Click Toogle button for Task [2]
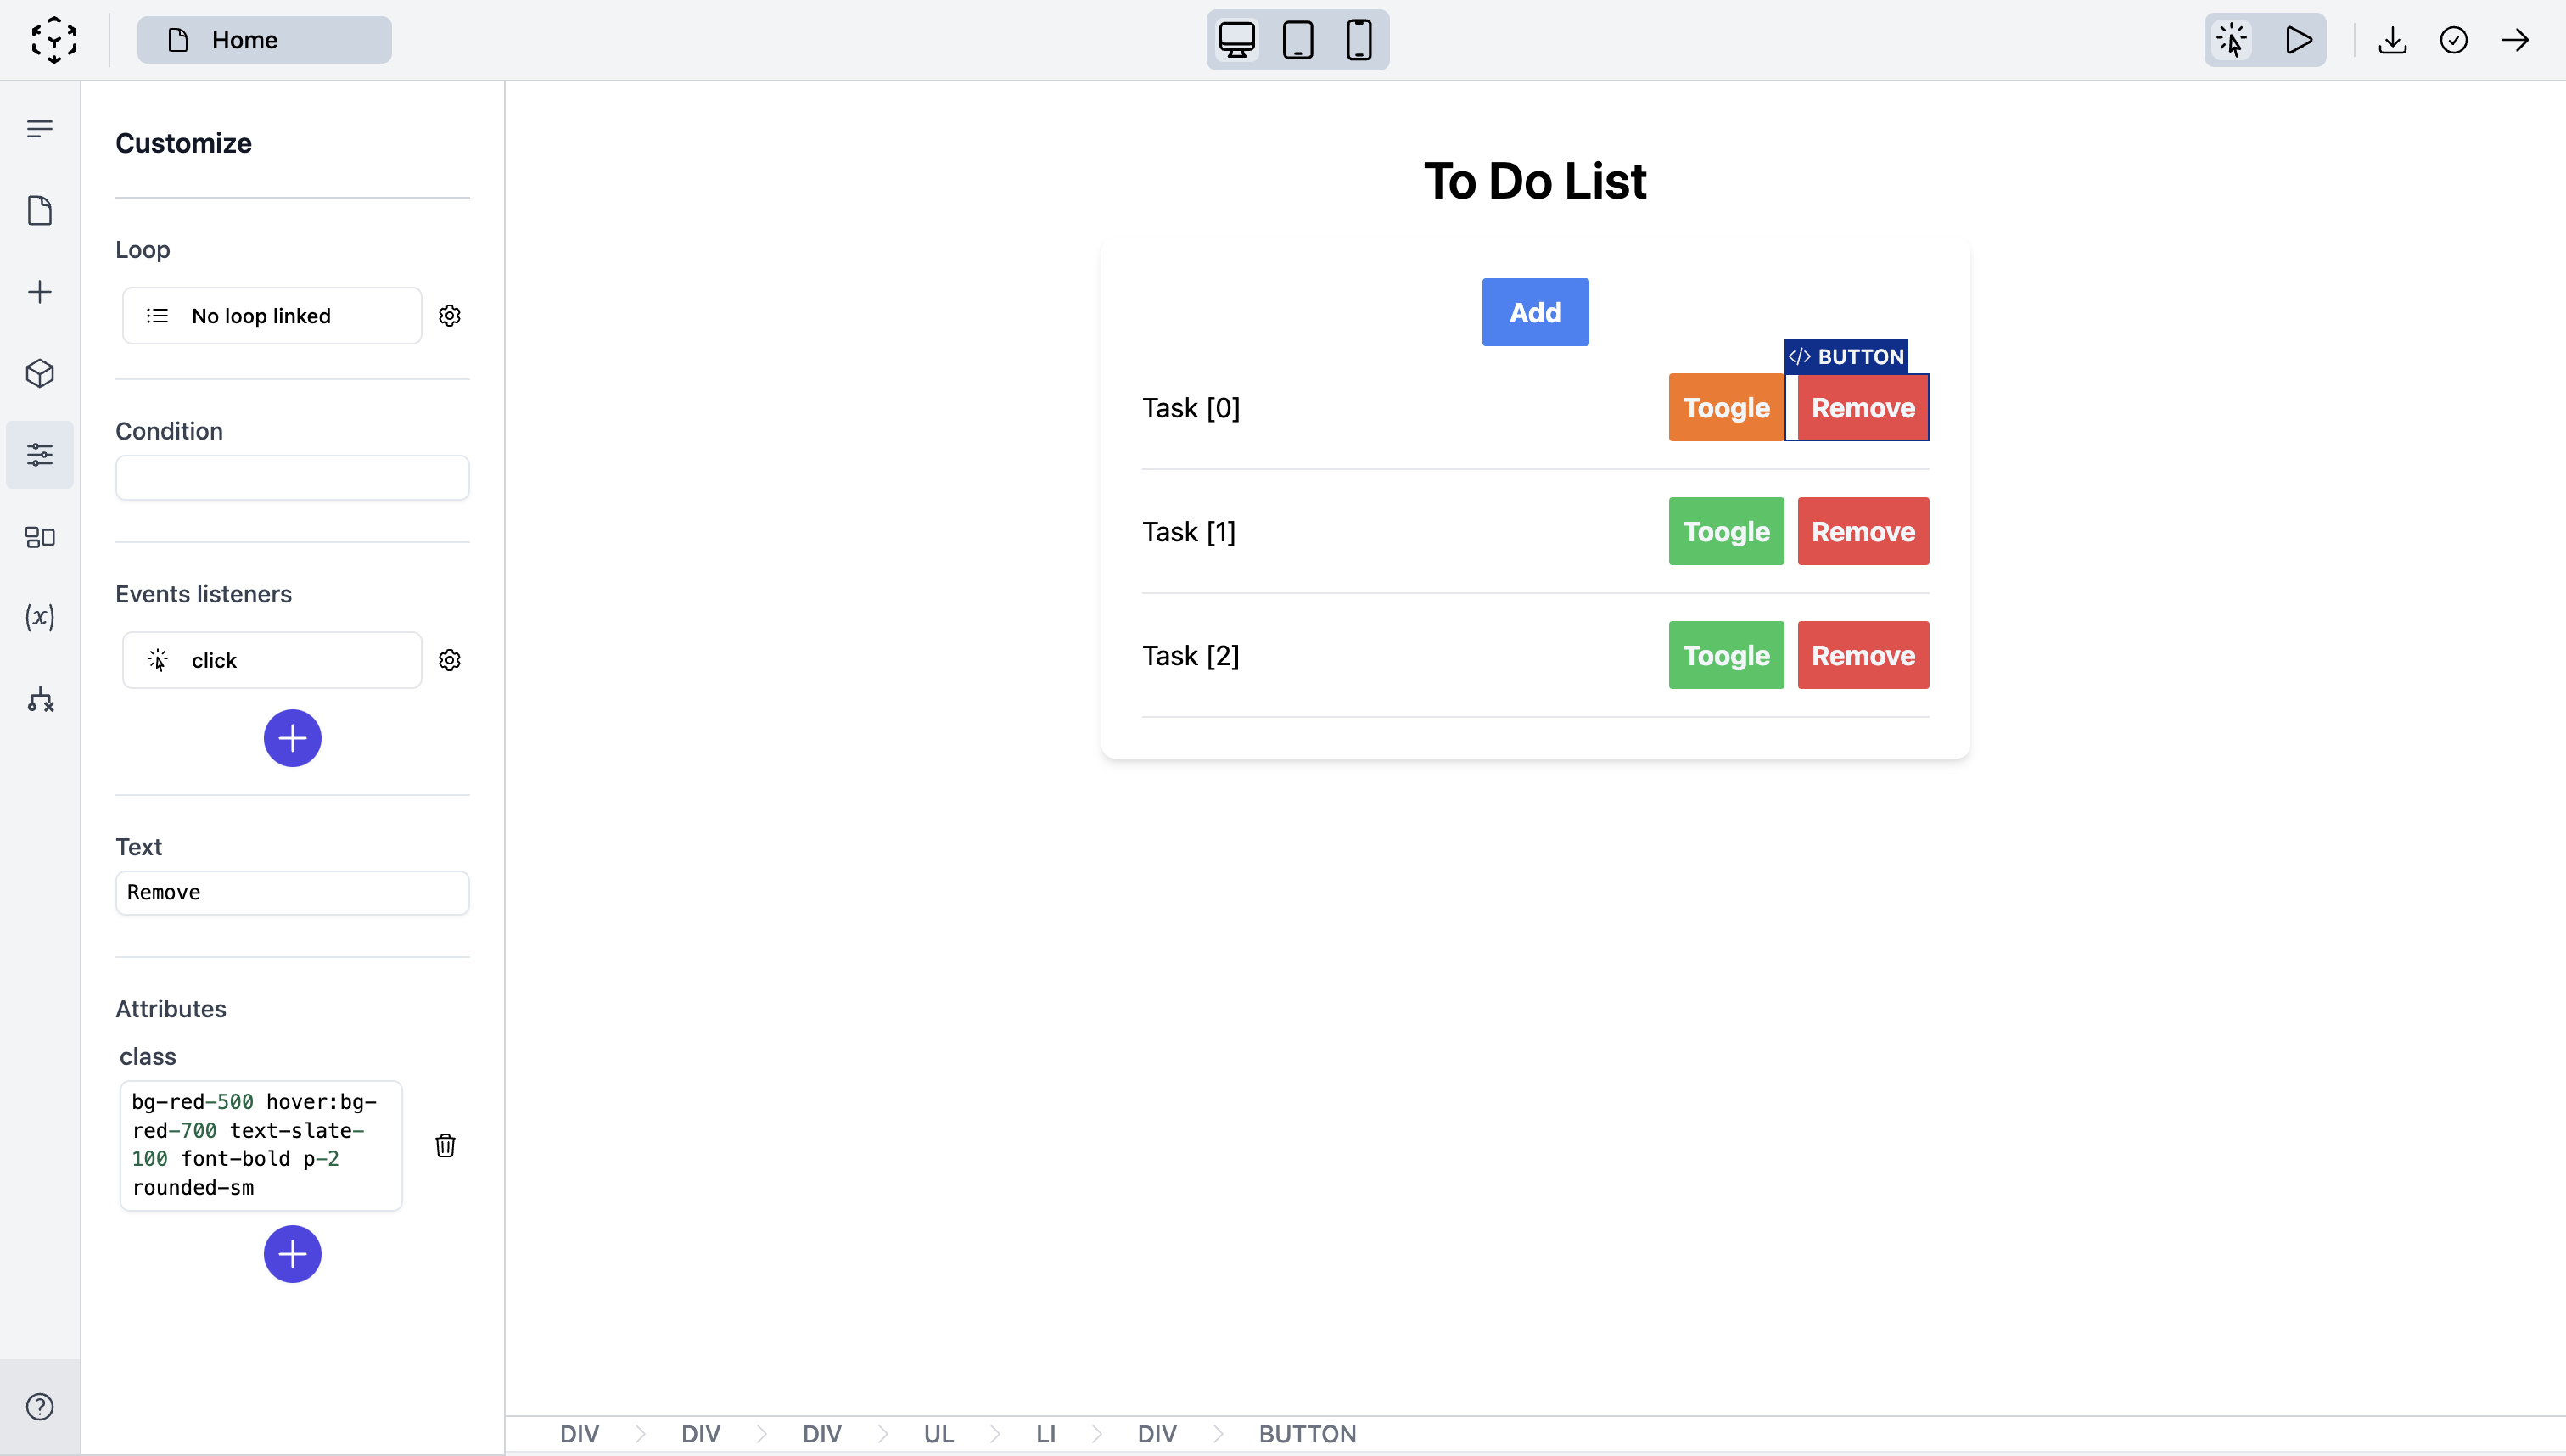The image size is (2566, 1456). (1726, 655)
